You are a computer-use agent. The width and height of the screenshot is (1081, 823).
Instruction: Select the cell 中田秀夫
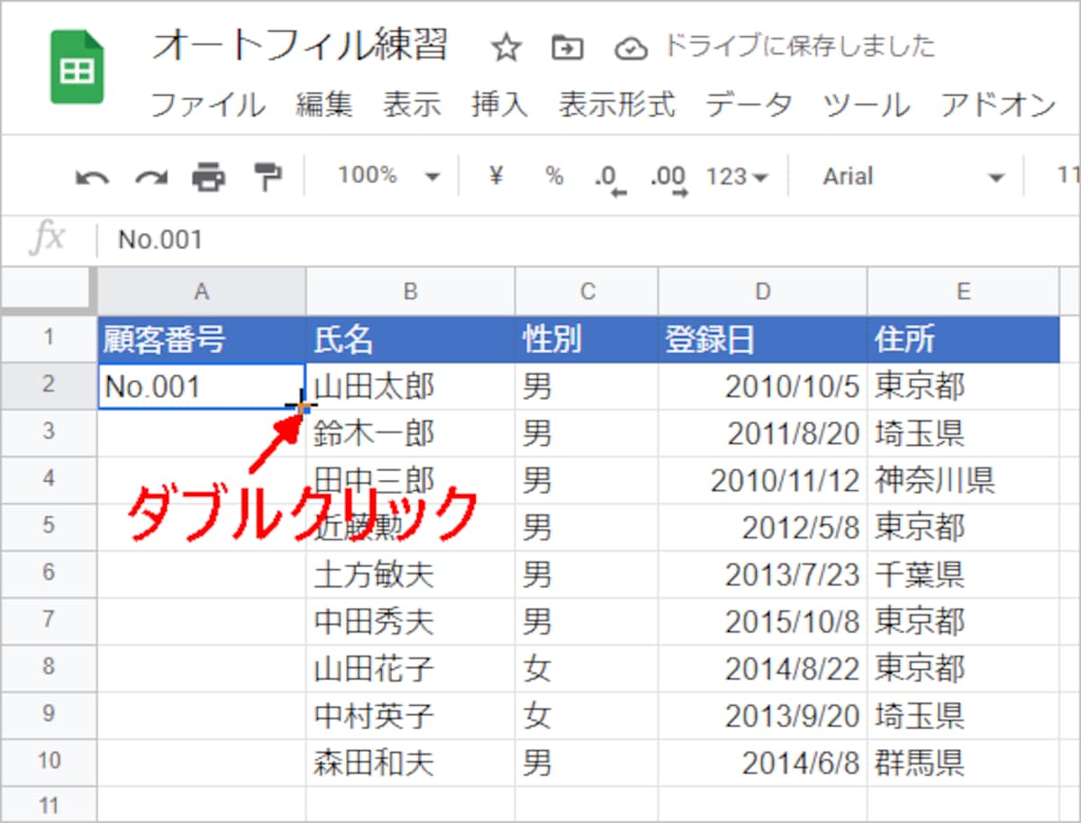[410, 620]
